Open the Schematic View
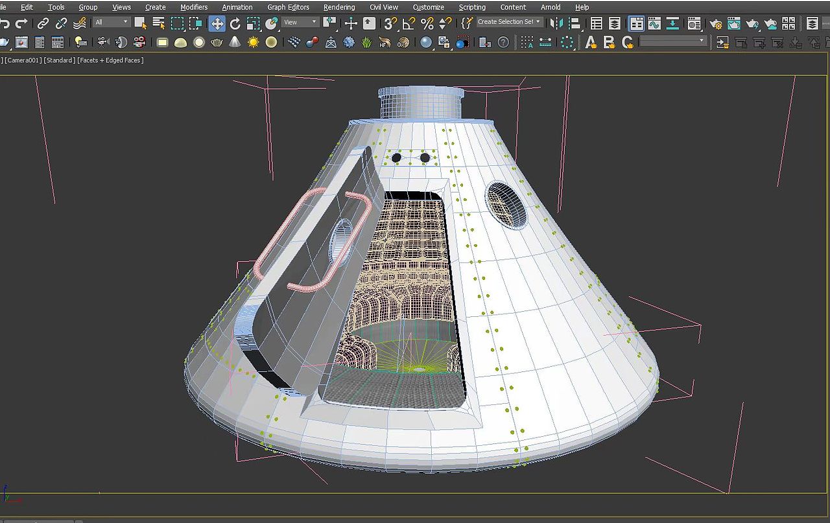This screenshot has height=523, width=830. tap(673, 24)
